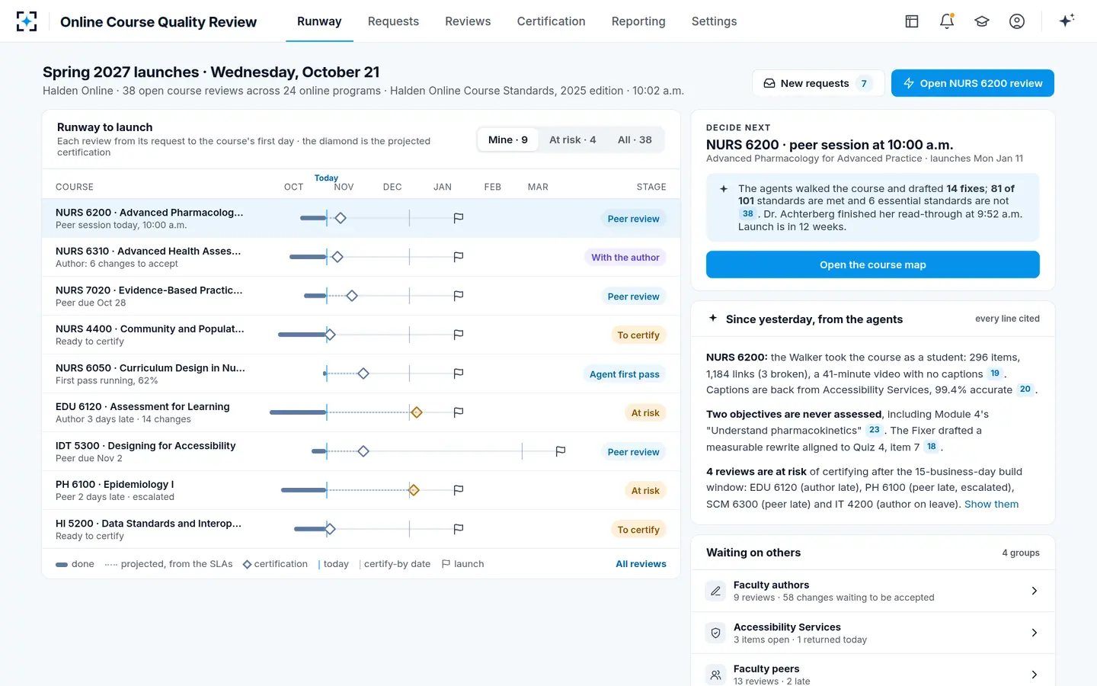The width and height of the screenshot is (1097, 686).
Task: Click the launch flag for NURS 6310
Action: (x=459, y=258)
